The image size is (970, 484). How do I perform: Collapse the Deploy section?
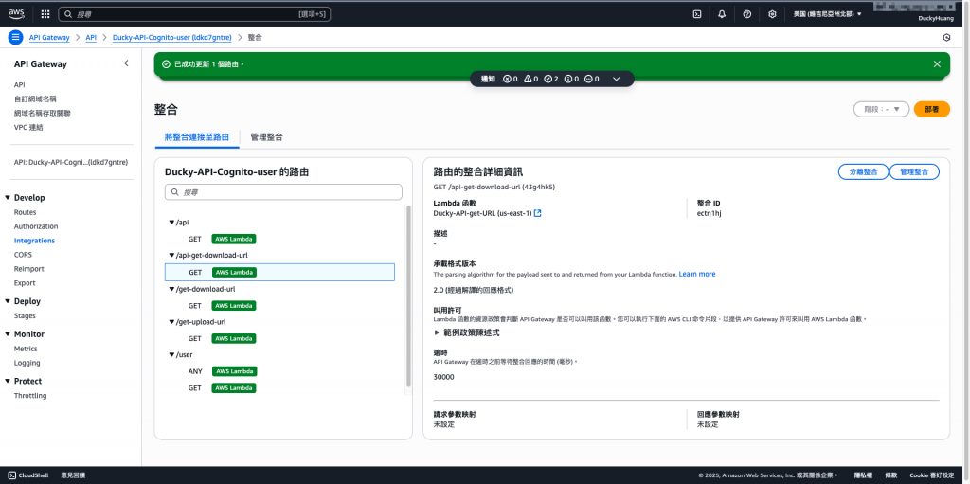(8, 301)
